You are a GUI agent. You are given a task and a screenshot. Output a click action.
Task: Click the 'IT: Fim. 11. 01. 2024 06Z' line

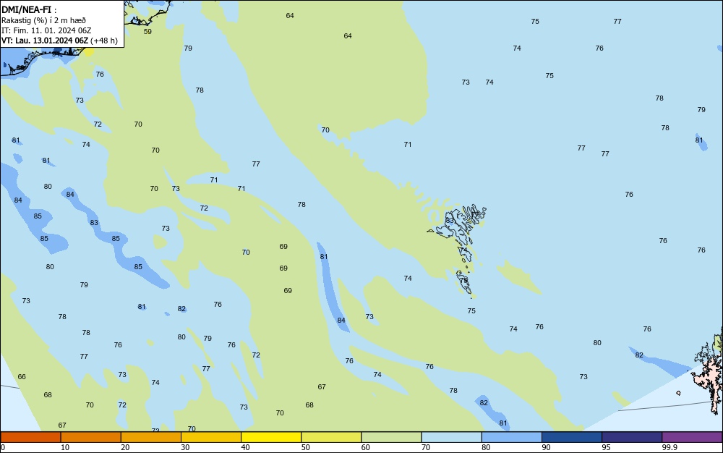(46, 30)
